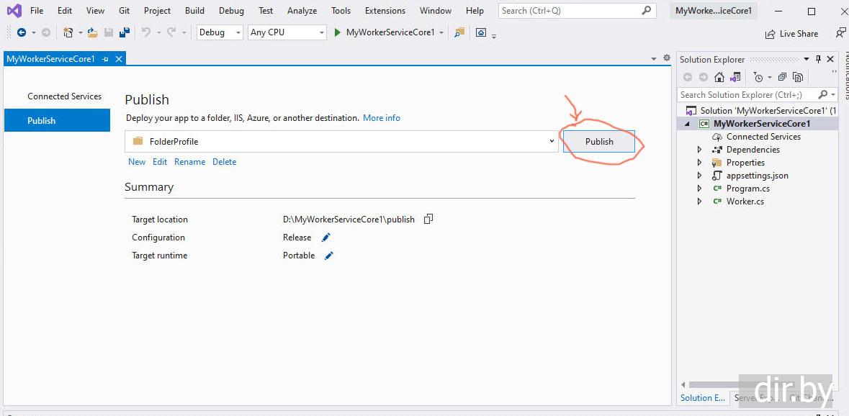Edit Target runtime with the pencil icon
849x416 pixels.
pos(329,256)
